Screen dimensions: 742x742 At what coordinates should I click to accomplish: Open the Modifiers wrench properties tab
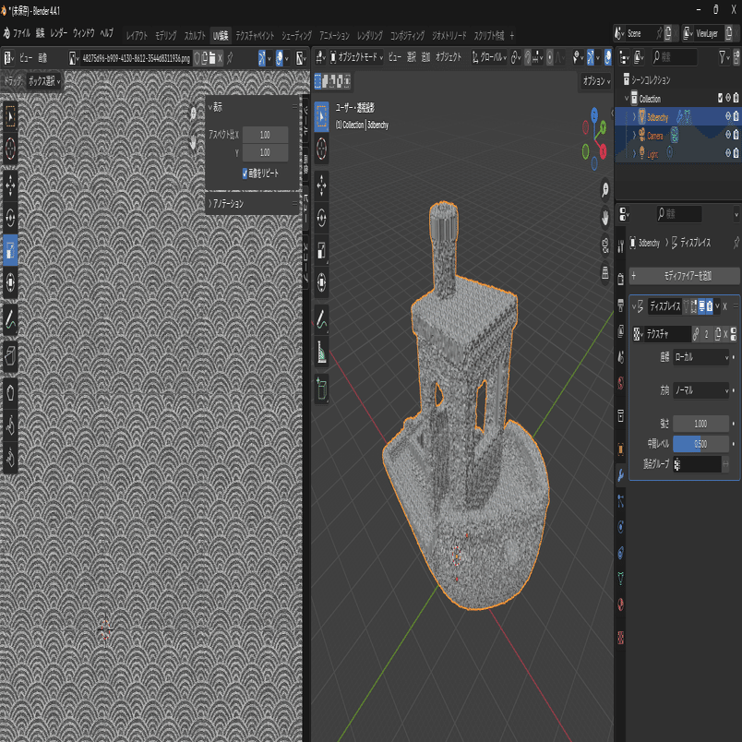621,474
